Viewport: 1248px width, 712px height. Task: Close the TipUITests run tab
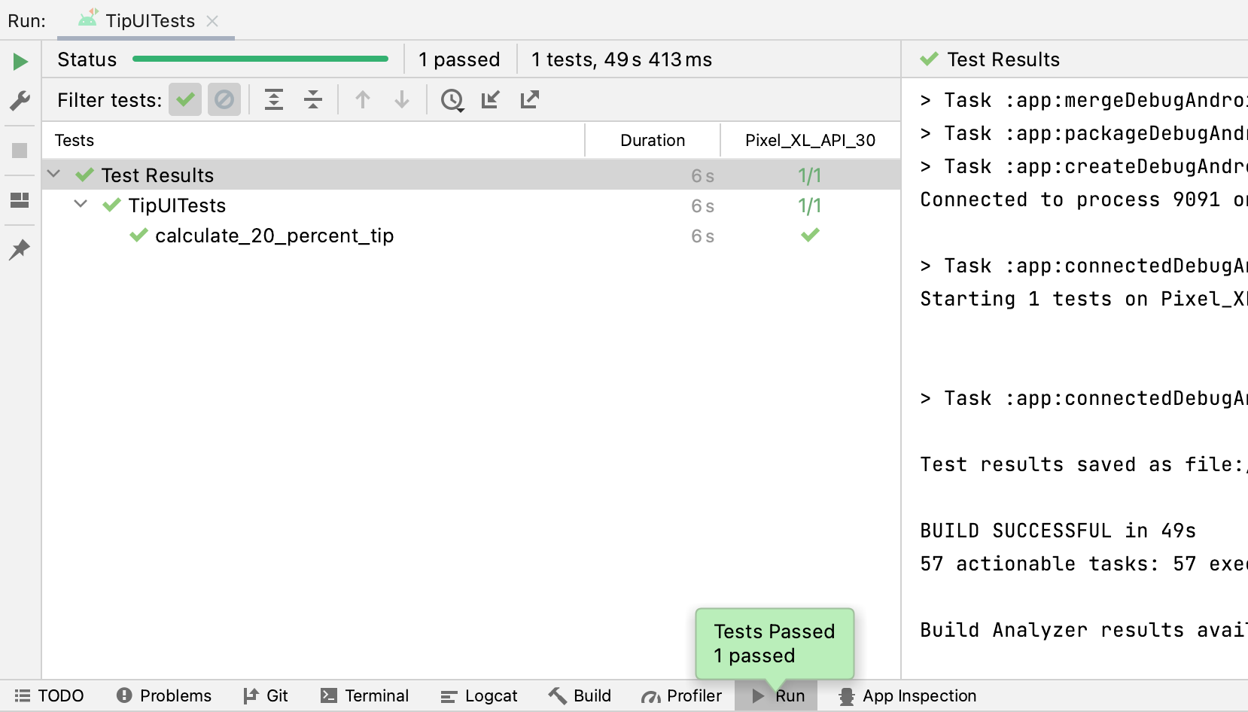click(x=213, y=21)
